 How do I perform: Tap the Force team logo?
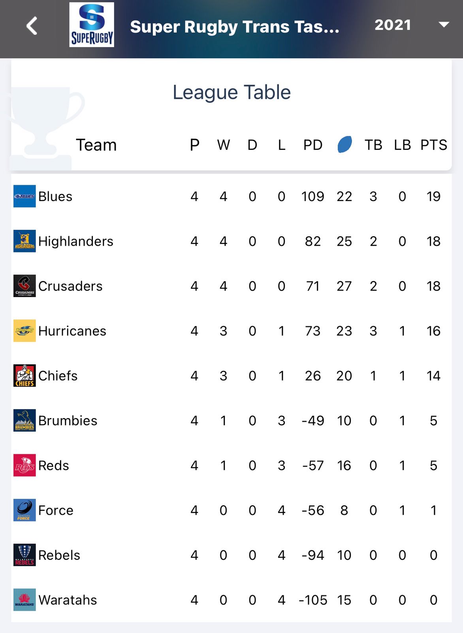[24, 510]
